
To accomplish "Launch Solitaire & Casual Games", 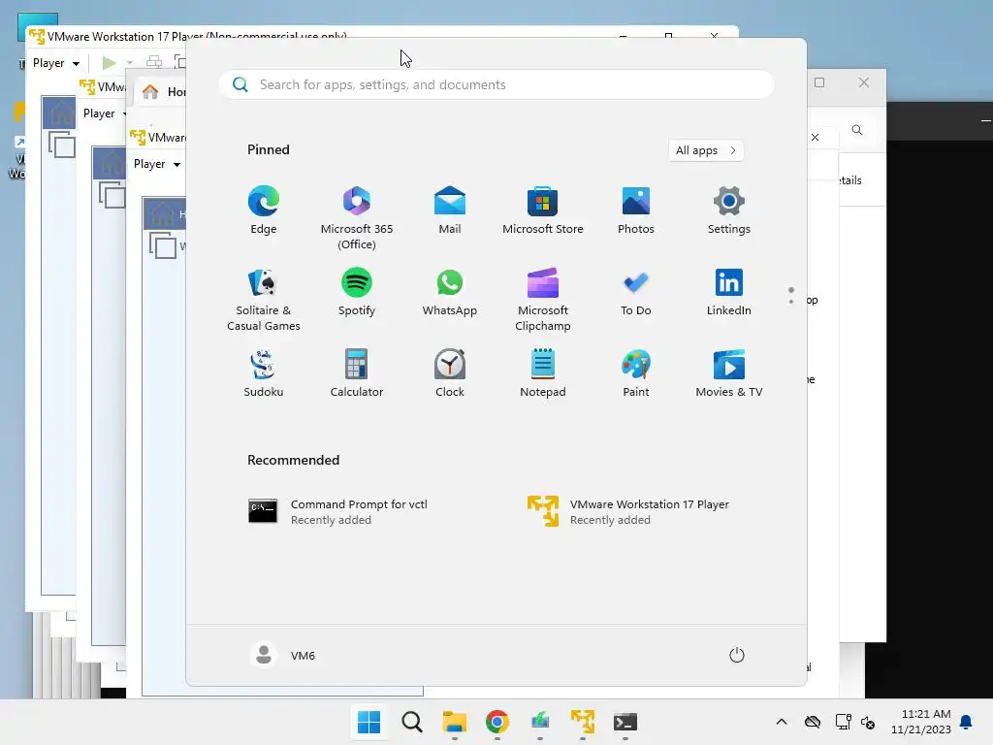I will click(x=264, y=300).
